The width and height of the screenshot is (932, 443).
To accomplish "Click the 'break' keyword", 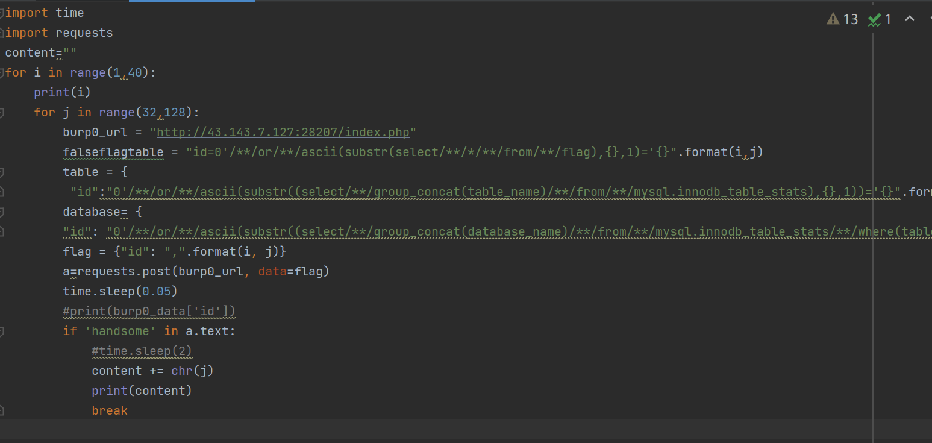I will coord(110,410).
